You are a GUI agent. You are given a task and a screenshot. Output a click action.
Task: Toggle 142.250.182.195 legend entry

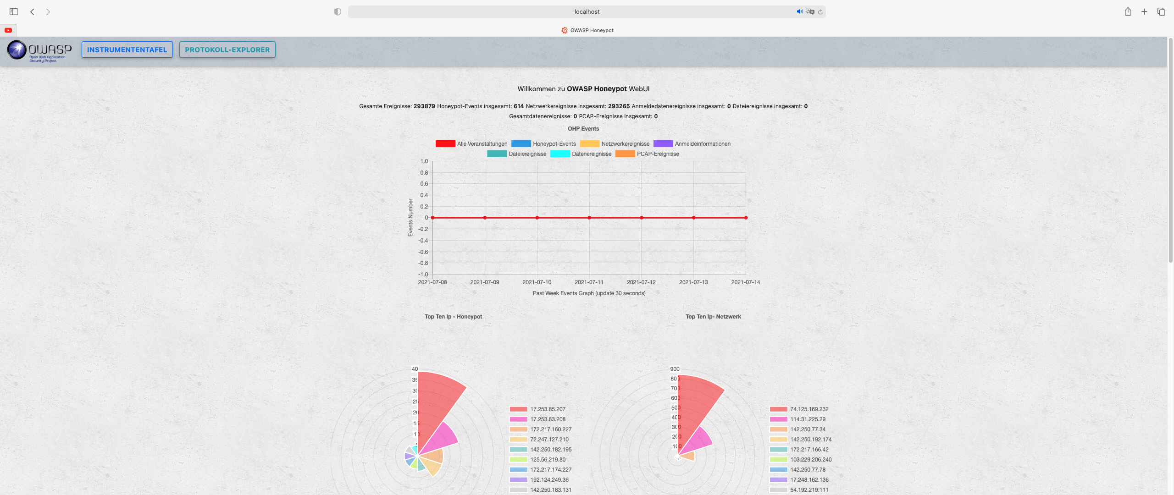point(541,449)
